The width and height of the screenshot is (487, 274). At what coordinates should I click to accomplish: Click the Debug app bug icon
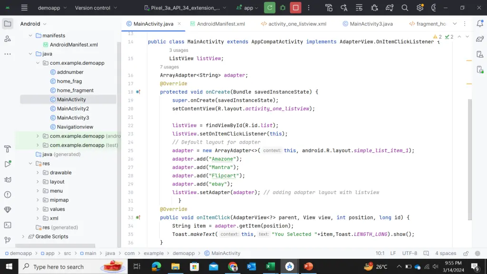[x=282, y=8]
